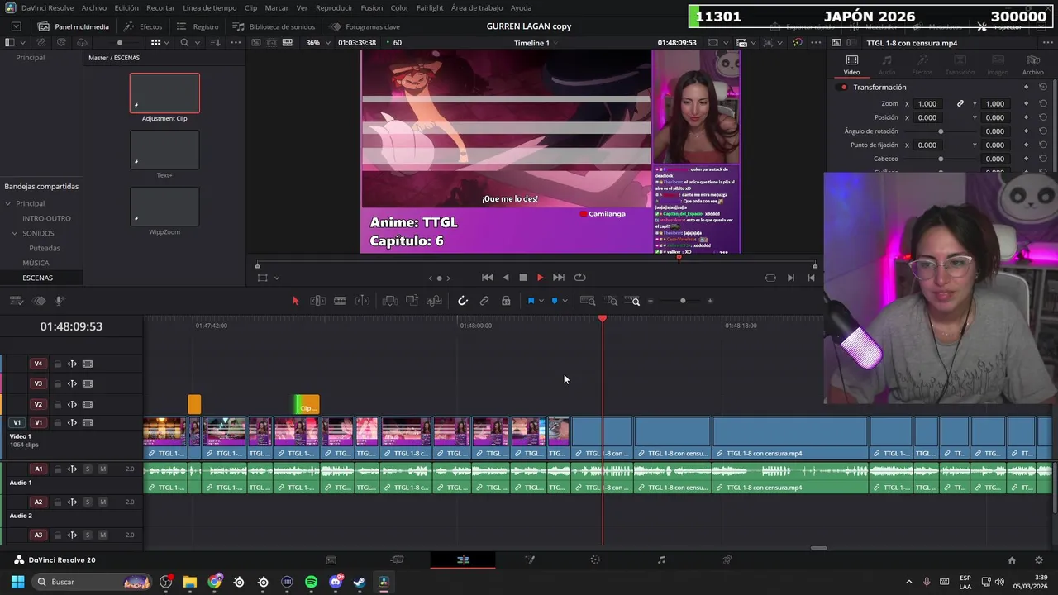Image resolution: width=1058 pixels, height=595 pixels.
Task: Open the flag color dropdown
Action: (541, 301)
